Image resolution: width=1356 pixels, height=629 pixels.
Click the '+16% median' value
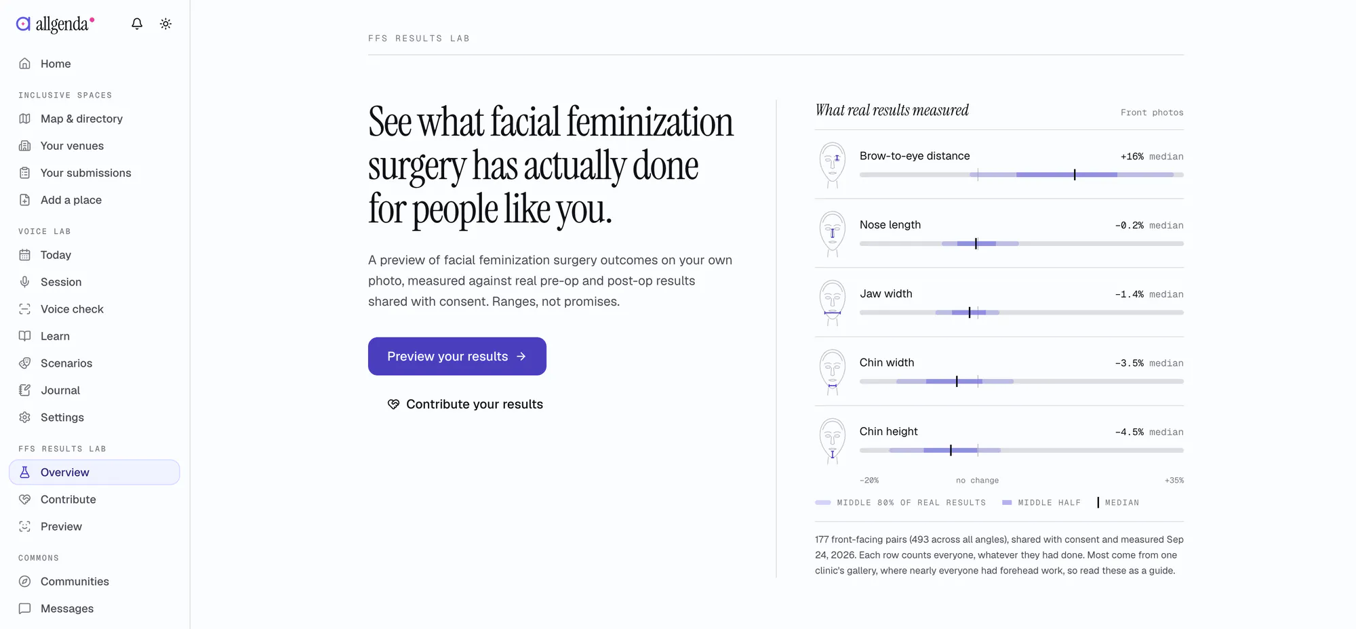[1152, 157]
